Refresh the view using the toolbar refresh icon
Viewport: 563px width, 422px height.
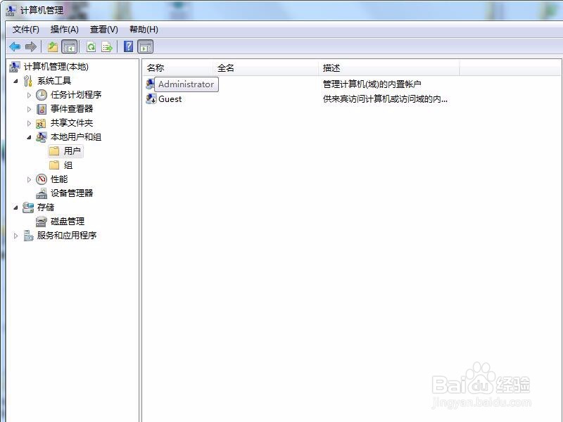91,46
